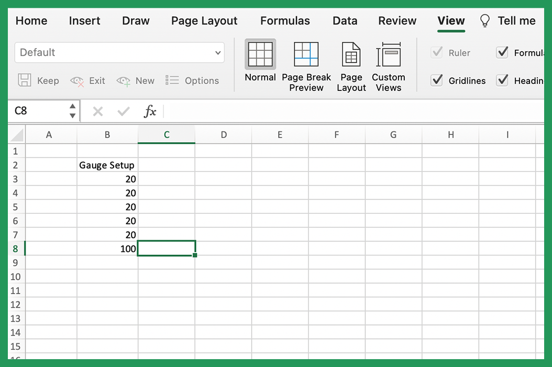Switch to Page Layout view

pyautogui.click(x=351, y=66)
